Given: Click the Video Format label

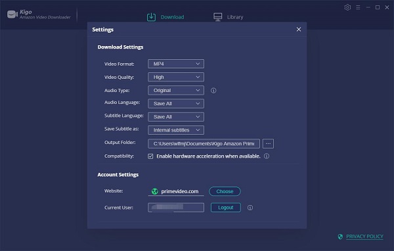Looking at the screenshot, I should (x=120, y=64).
